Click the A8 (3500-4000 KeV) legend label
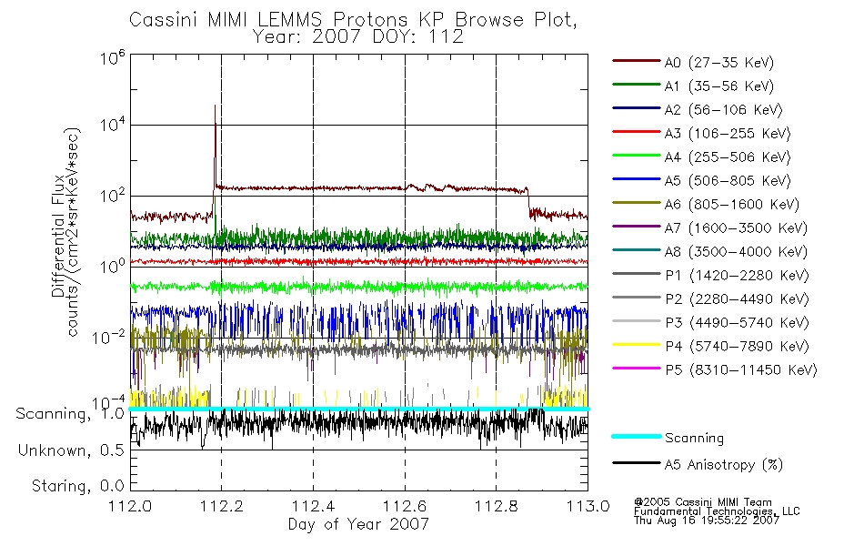Image resolution: width=864 pixels, height=546 pixels. tap(736, 252)
